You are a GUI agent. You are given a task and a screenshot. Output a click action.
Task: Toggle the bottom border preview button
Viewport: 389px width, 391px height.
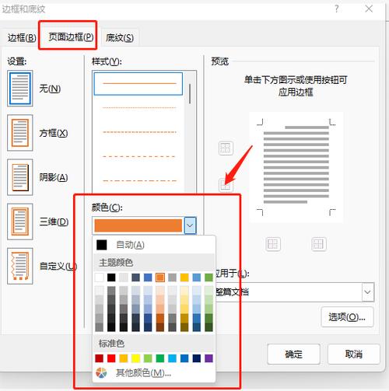226,185
